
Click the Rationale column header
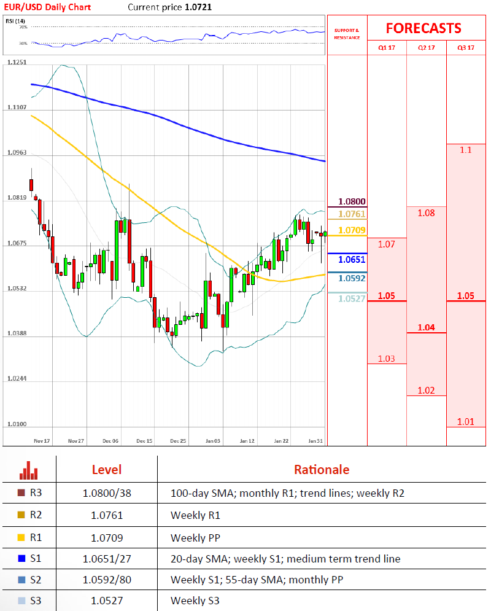[x=321, y=470]
